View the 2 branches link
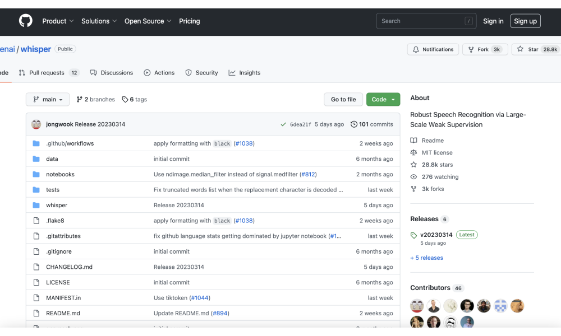 point(95,99)
